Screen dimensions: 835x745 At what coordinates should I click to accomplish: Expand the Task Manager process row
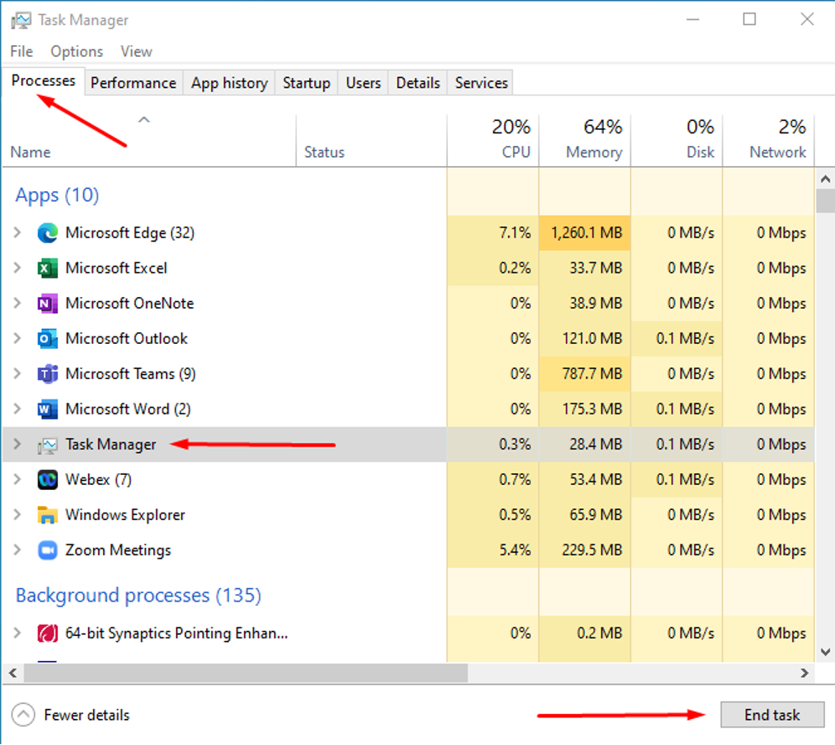(x=17, y=444)
